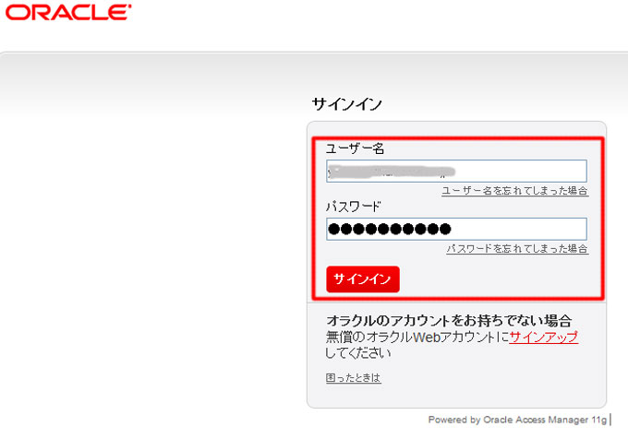Screen dimensions: 628x439
Task: Click the オラクルのアカウントをお持ちでない場合 heading
Action: [x=449, y=320]
